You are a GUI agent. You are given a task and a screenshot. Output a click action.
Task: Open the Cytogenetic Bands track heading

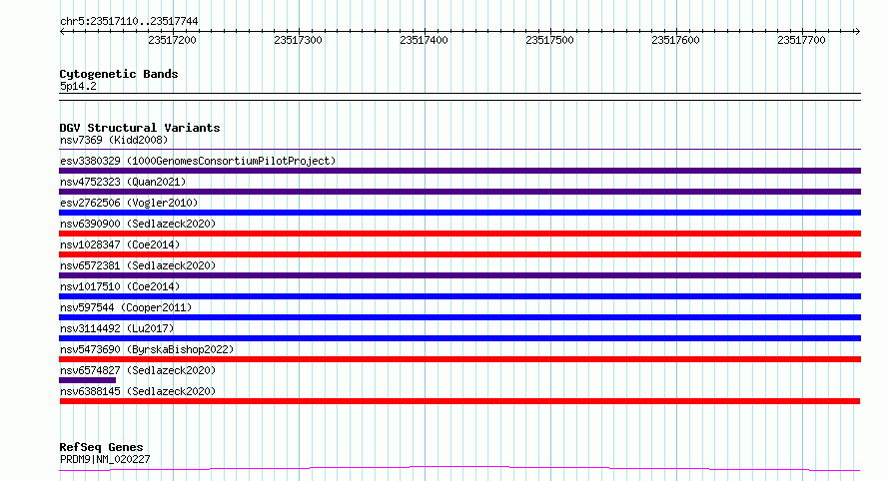click(x=119, y=74)
